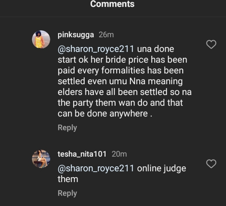Open pinksugga's profile picture

click(x=41, y=39)
